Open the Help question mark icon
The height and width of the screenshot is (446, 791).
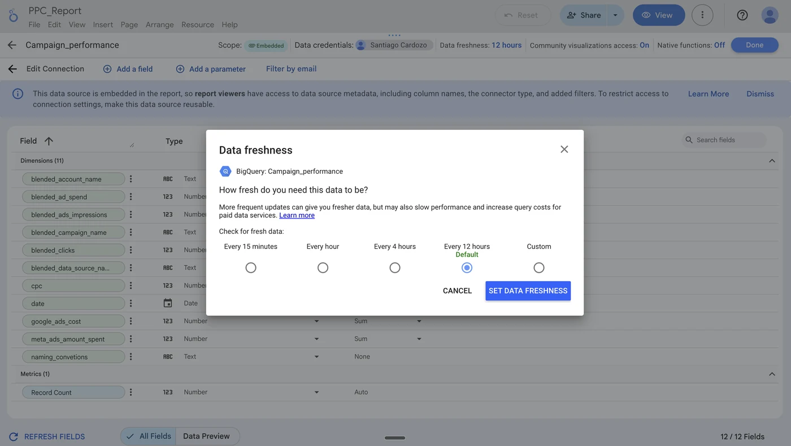point(742,15)
